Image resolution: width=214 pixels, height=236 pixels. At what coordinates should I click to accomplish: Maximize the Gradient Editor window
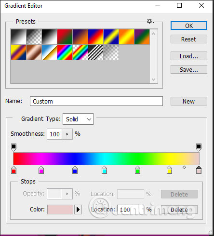click(179, 5)
